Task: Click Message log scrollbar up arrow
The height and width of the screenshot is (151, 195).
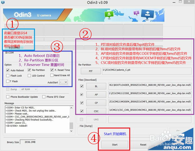Action: pyautogui.click(x=71, y=108)
